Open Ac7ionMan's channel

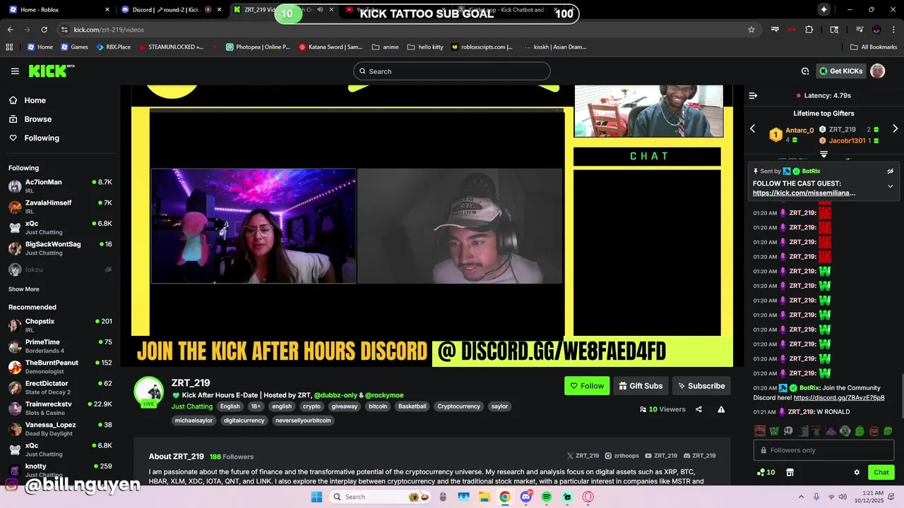tap(60, 186)
